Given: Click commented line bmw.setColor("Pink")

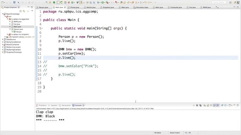Looking at the screenshot, I should pyautogui.click(x=78, y=66).
